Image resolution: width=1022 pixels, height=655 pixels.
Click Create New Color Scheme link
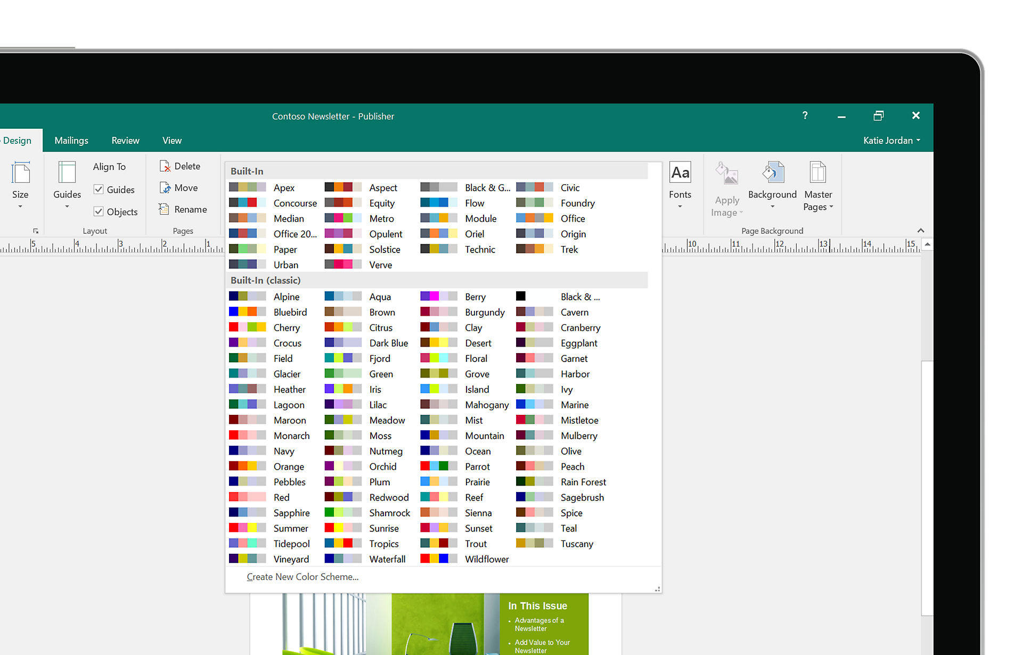pyautogui.click(x=302, y=577)
